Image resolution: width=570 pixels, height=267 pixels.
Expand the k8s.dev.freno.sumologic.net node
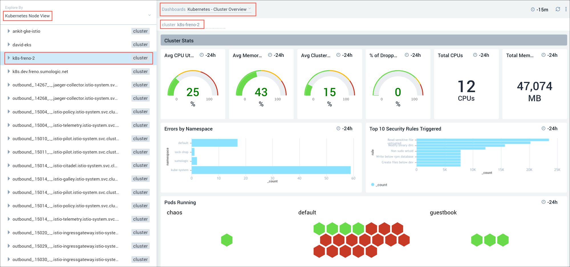coord(9,71)
